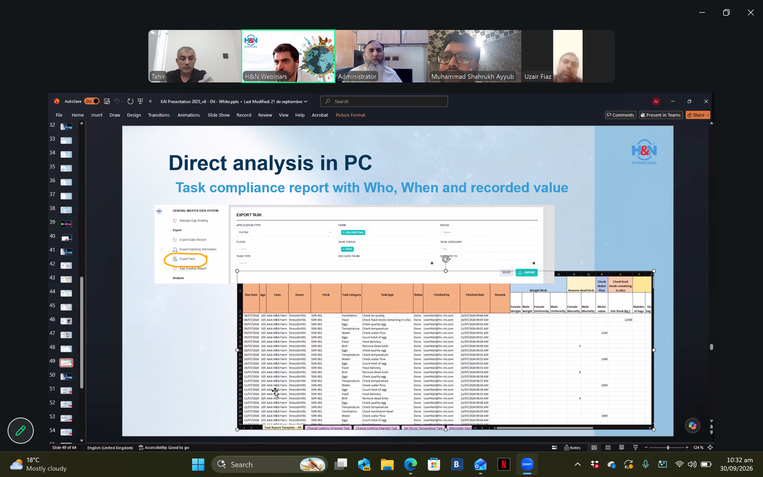
Task: Click the vertical slide scrollbar handle
Action: (x=711, y=347)
